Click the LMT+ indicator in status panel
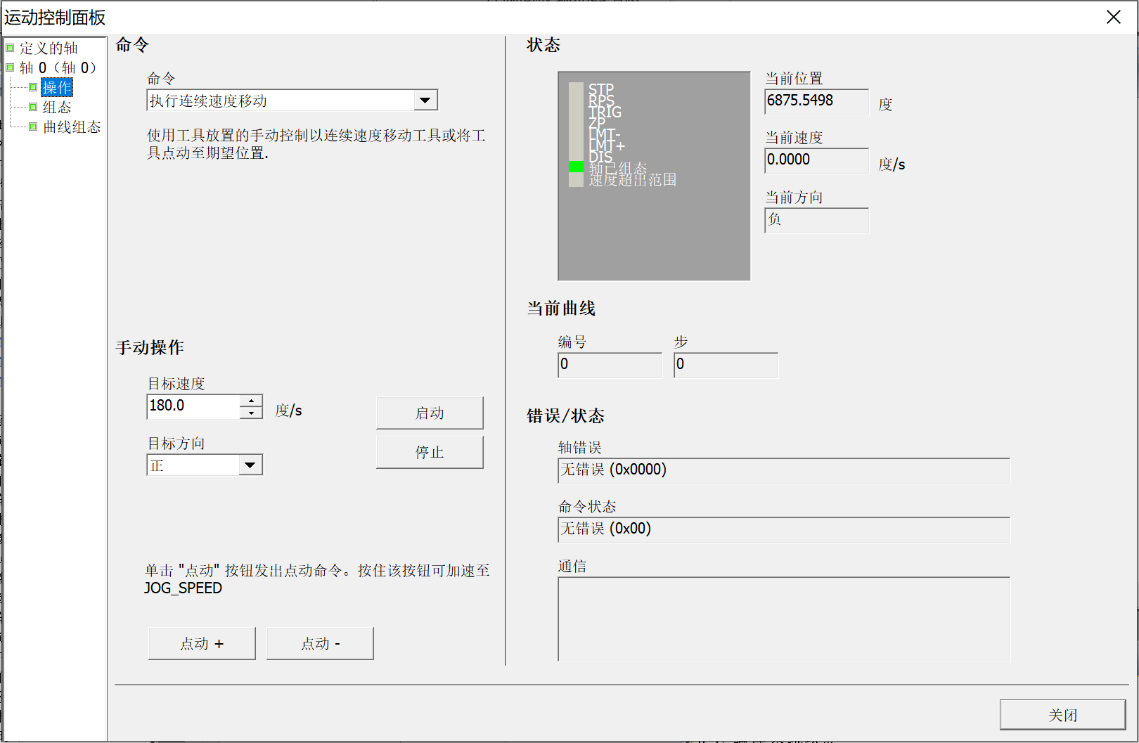This screenshot has height=743, width=1139. 575,146
